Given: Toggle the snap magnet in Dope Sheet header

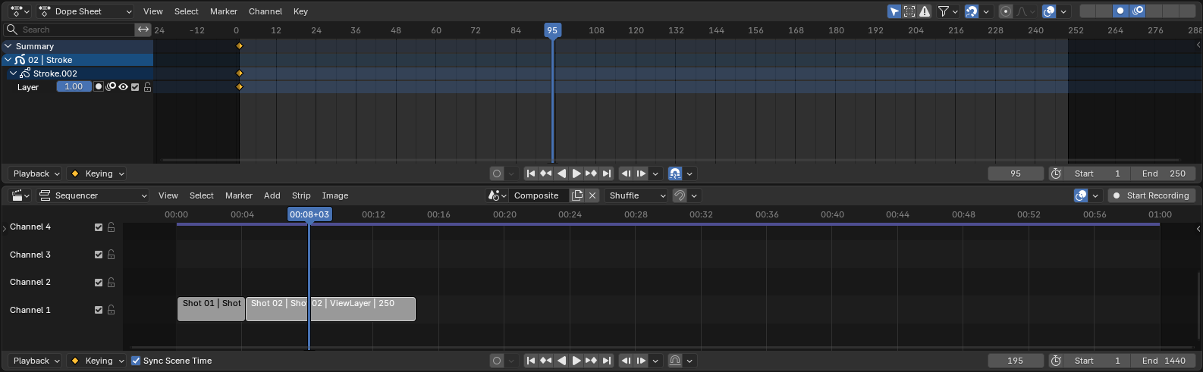Looking at the screenshot, I should (971, 11).
